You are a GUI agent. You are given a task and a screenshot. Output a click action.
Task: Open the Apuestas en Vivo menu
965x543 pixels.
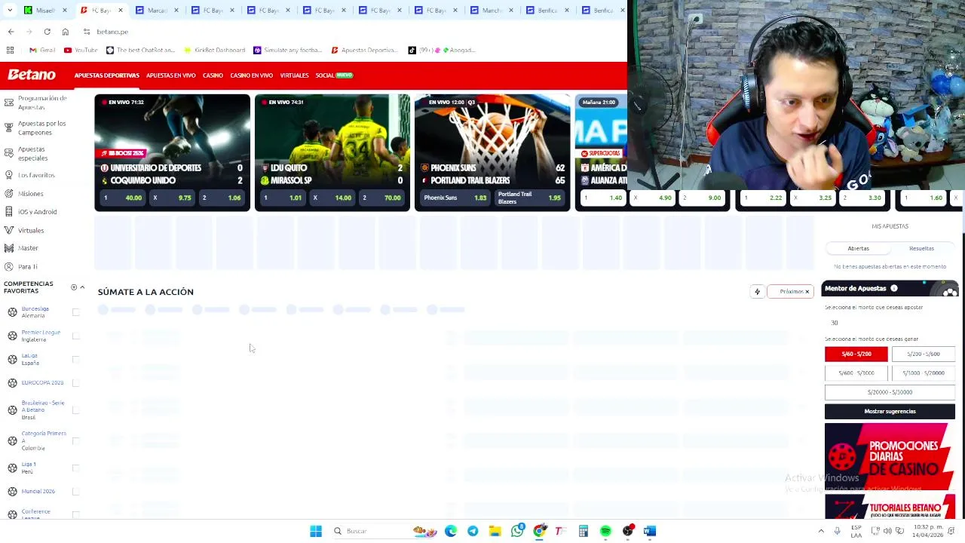pos(171,75)
